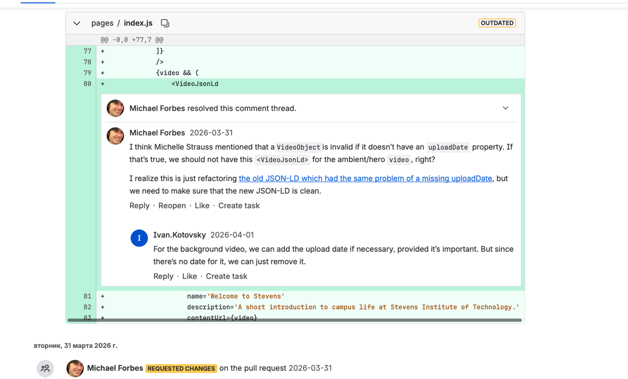Open Michael Forbes avatar in resolved header

pyautogui.click(x=115, y=108)
